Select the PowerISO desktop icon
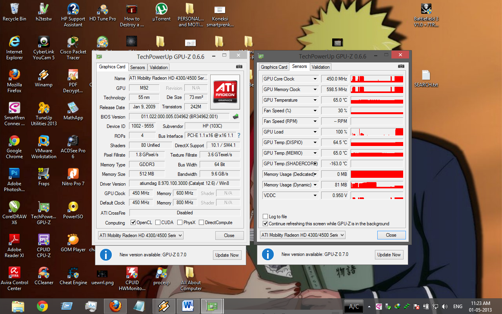 (73, 210)
